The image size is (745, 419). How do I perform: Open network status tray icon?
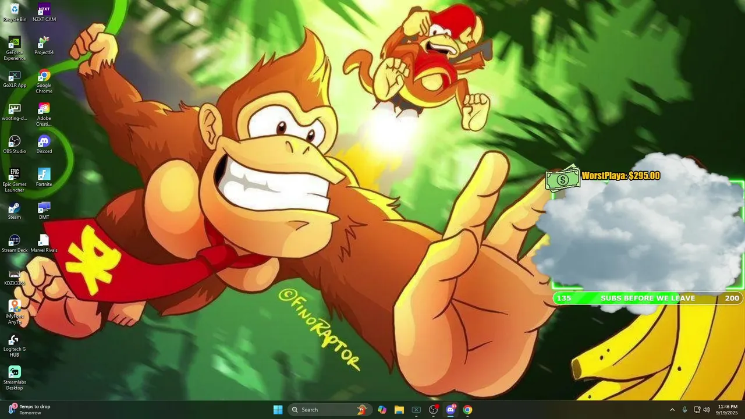pos(697,410)
